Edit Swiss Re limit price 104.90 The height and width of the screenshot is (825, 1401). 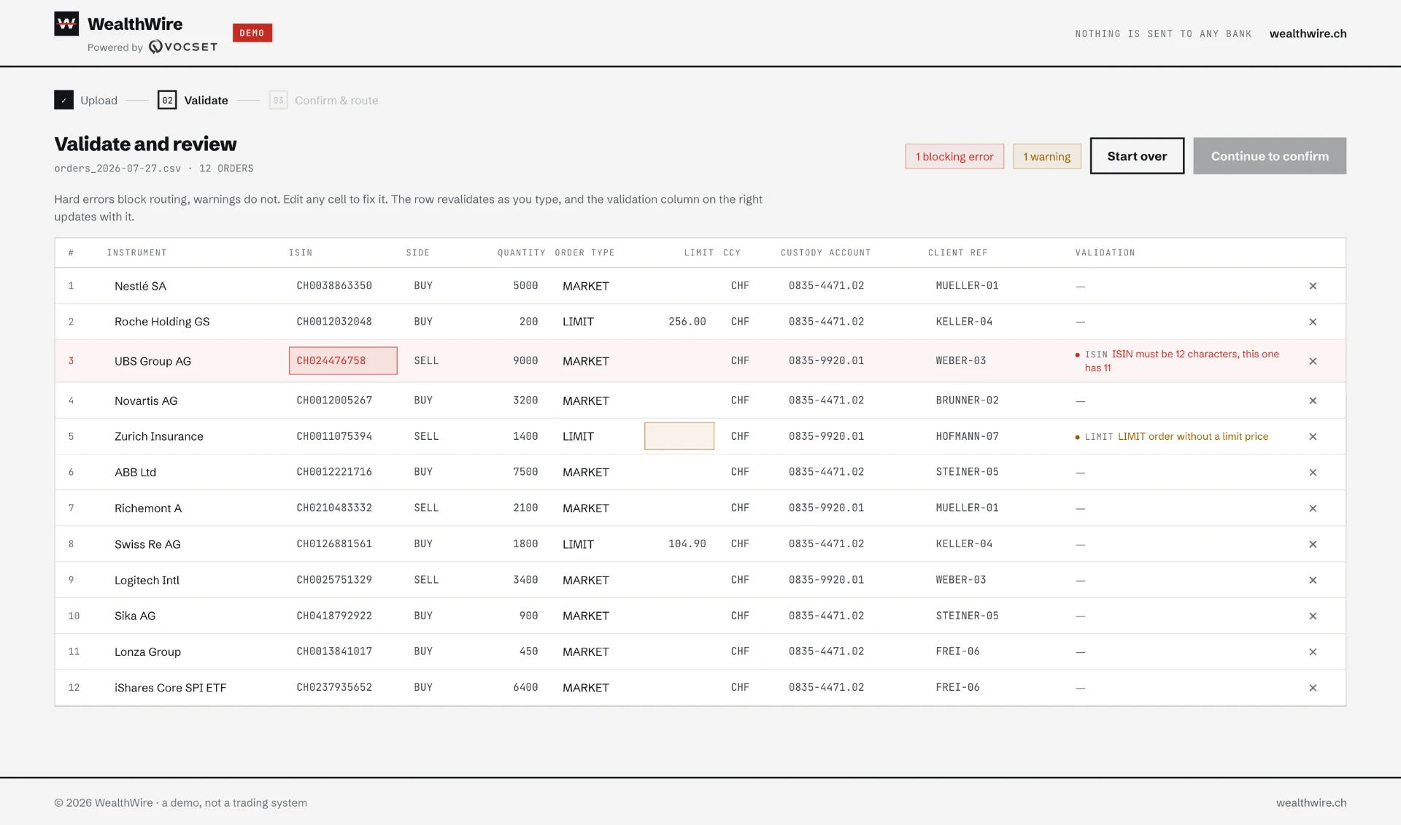[x=679, y=544]
